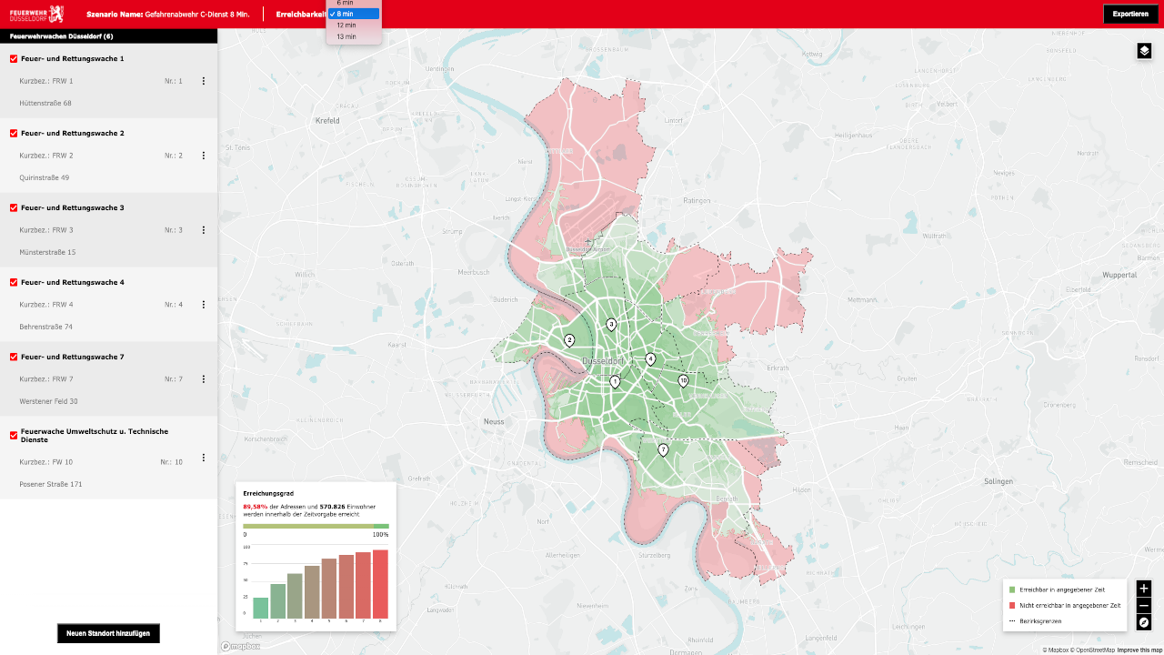Click map marker number 10
This screenshot has height=655, width=1164.
(683, 380)
